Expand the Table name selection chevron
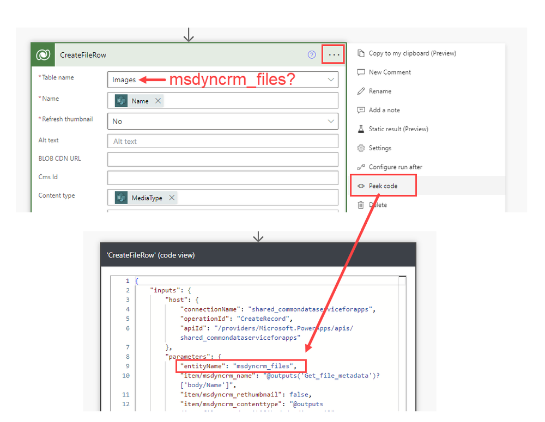545x422 pixels. (331, 79)
